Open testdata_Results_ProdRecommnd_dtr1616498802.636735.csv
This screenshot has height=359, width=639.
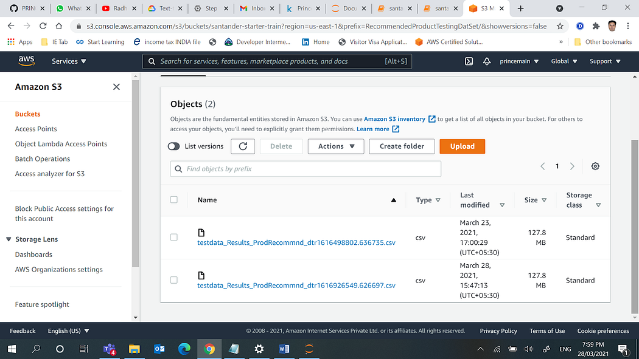296,243
